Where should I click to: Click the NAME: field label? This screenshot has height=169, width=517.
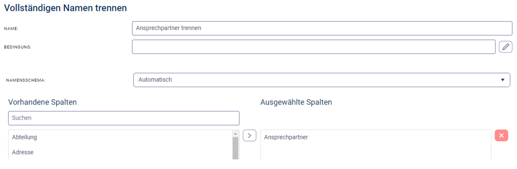tap(11, 29)
